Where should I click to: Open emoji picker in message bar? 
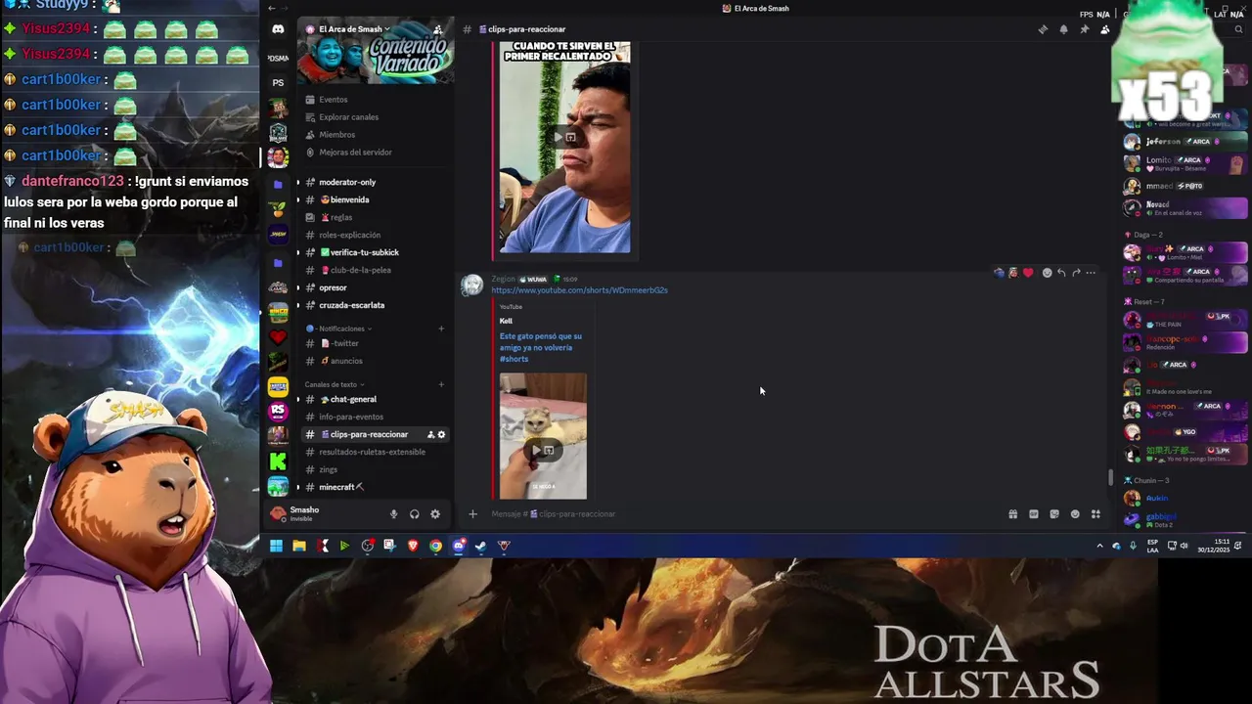pos(1075,514)
